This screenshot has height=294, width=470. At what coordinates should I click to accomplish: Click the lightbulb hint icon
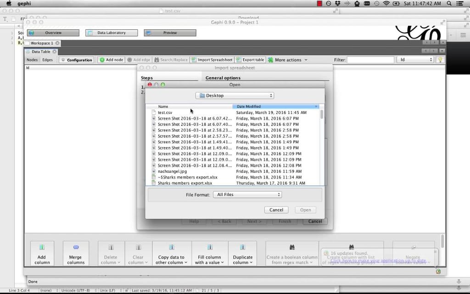(440, 60)
